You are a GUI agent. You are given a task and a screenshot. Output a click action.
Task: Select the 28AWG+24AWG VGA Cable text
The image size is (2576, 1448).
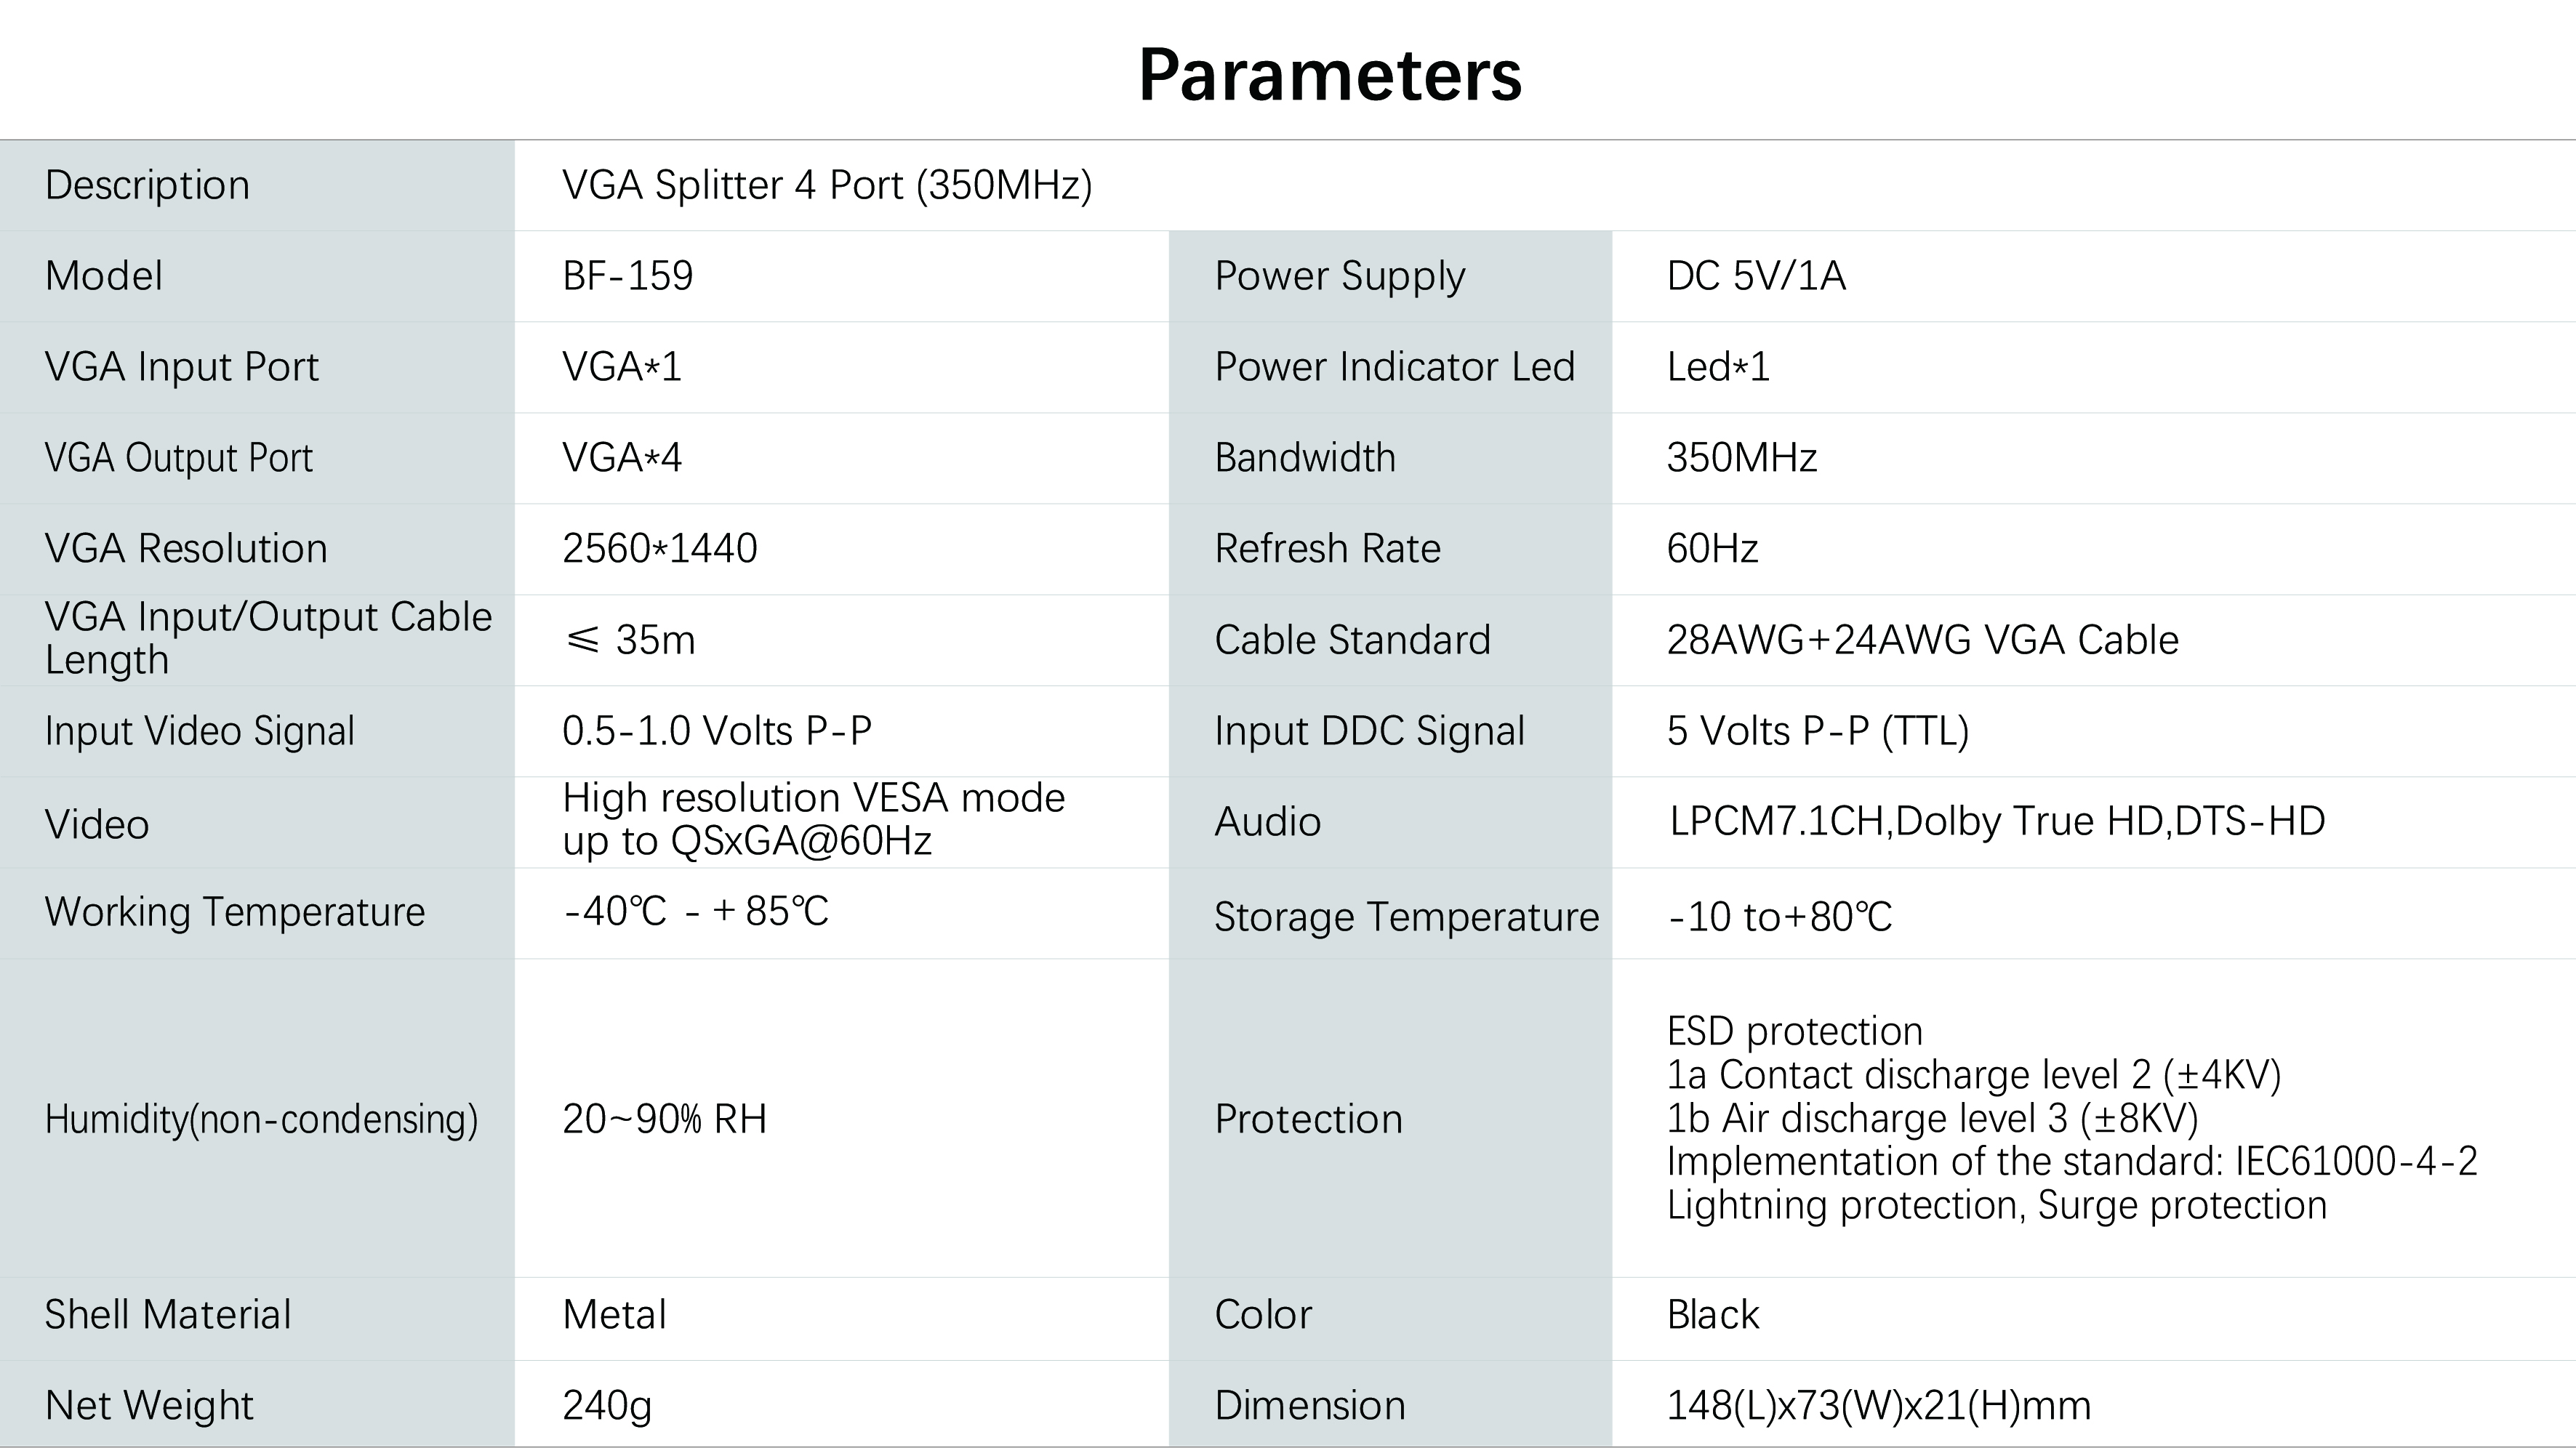pyautogui.click(x=1922, y=640)
